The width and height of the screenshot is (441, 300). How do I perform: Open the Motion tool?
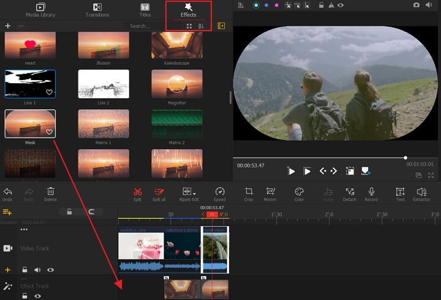tap(270, 192)
